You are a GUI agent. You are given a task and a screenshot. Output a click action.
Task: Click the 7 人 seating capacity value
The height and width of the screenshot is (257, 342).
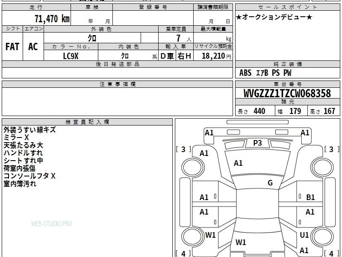coord(183,39)
